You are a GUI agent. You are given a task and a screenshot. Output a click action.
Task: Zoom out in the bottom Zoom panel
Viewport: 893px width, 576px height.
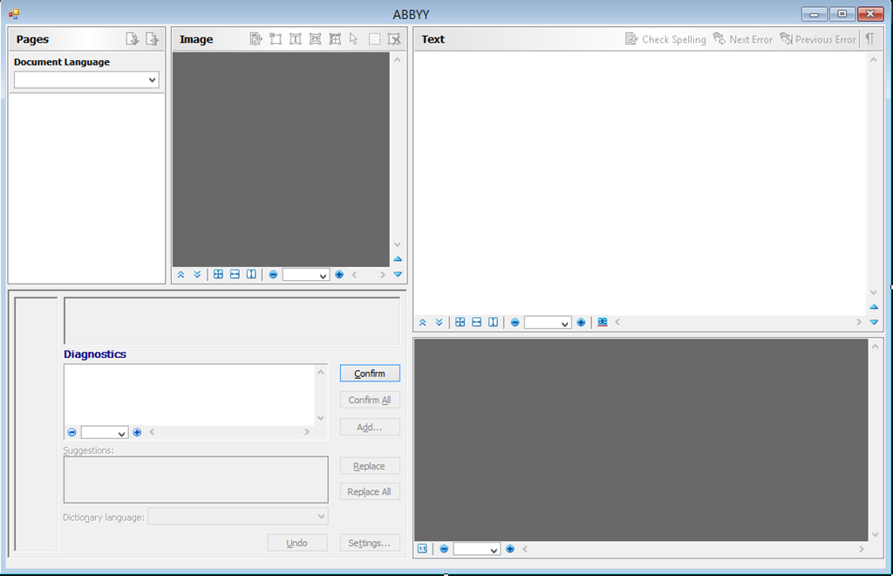point(444,549)
